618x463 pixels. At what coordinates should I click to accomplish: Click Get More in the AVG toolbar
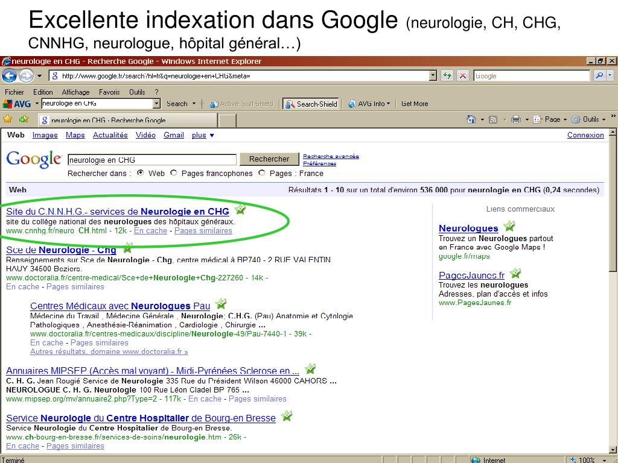coord(415,104)
